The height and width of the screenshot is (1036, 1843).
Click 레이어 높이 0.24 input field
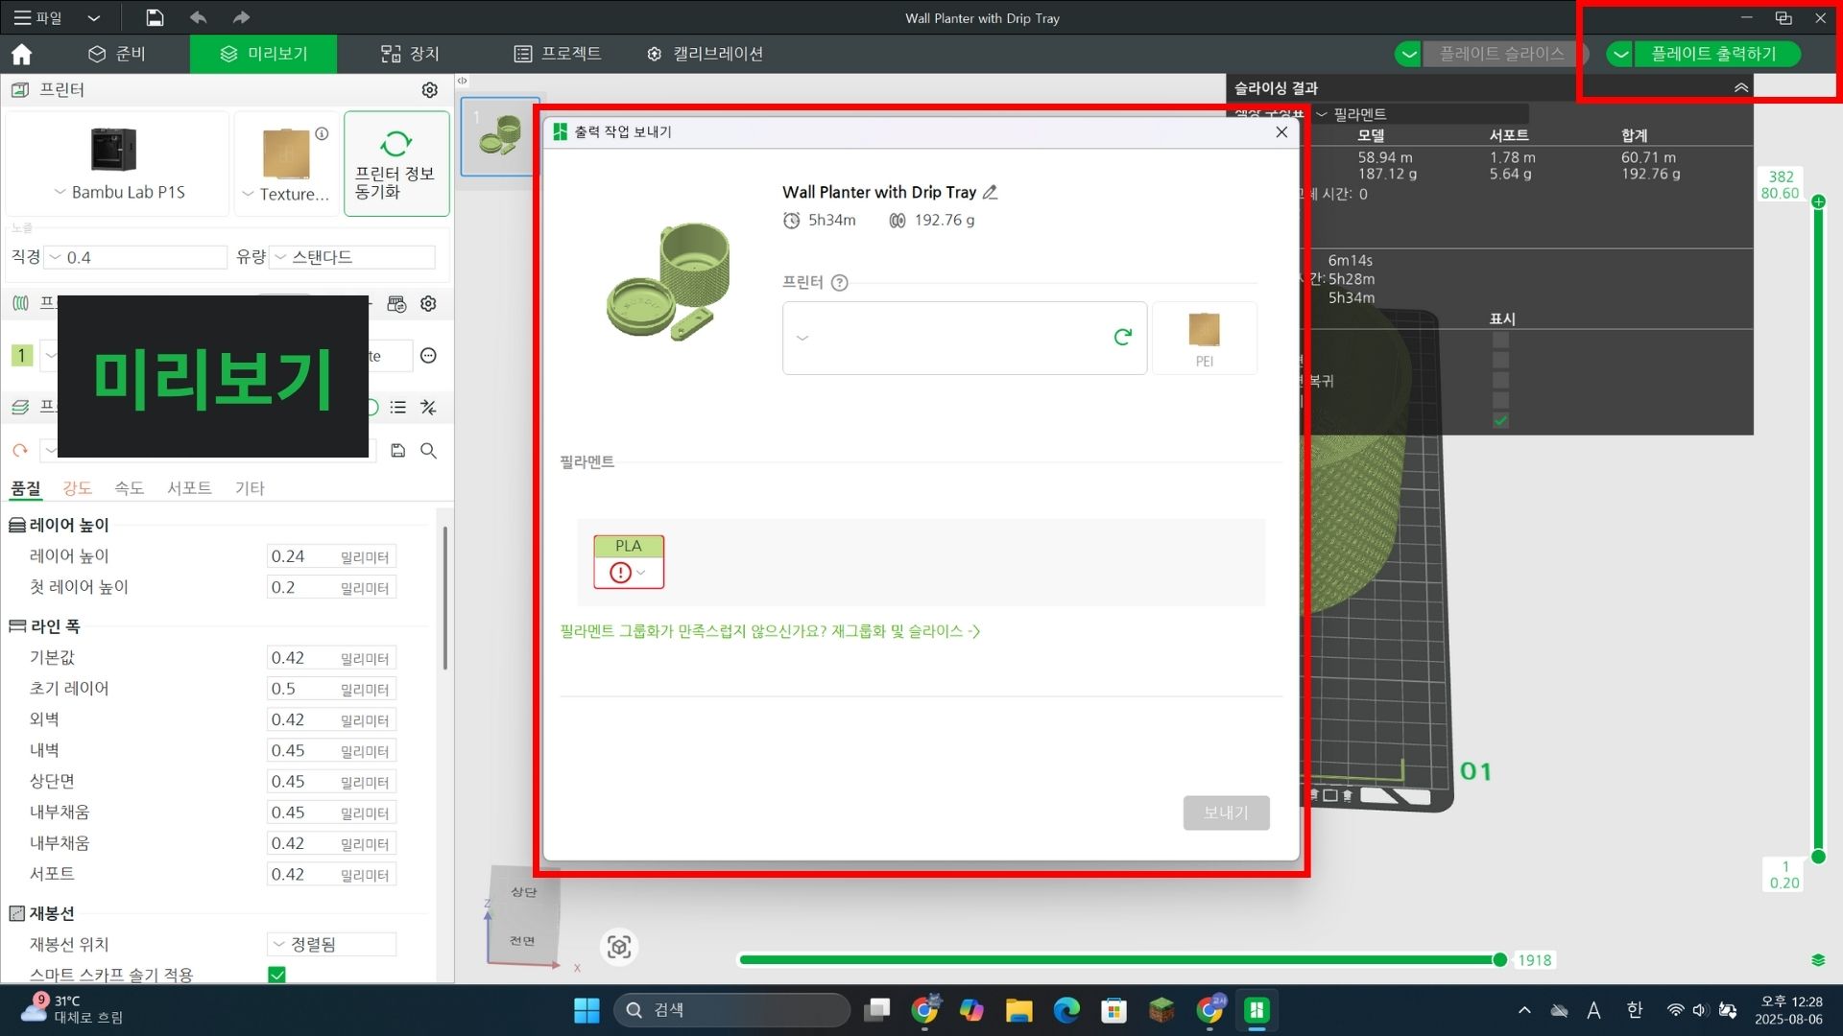tap(331, 556)
